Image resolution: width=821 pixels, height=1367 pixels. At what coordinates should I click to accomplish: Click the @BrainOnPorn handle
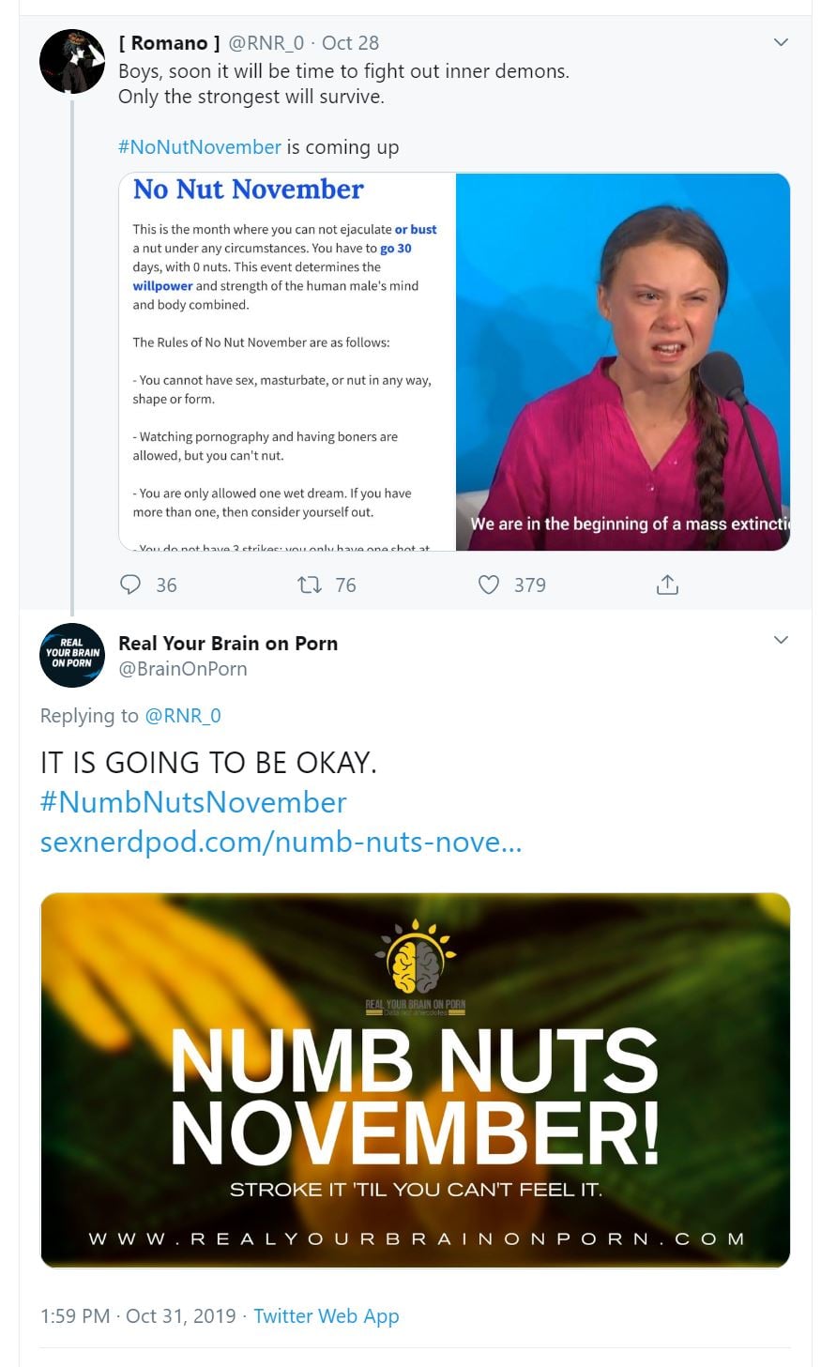click(x=183, y=669)
